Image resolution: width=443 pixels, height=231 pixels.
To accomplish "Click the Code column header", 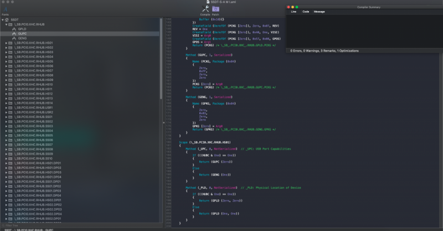I will pyautogui.click(x=305, y=11).
